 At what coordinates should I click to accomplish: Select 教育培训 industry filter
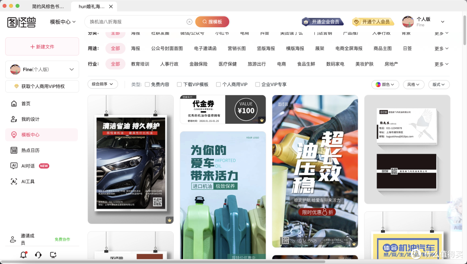[140, 64]
